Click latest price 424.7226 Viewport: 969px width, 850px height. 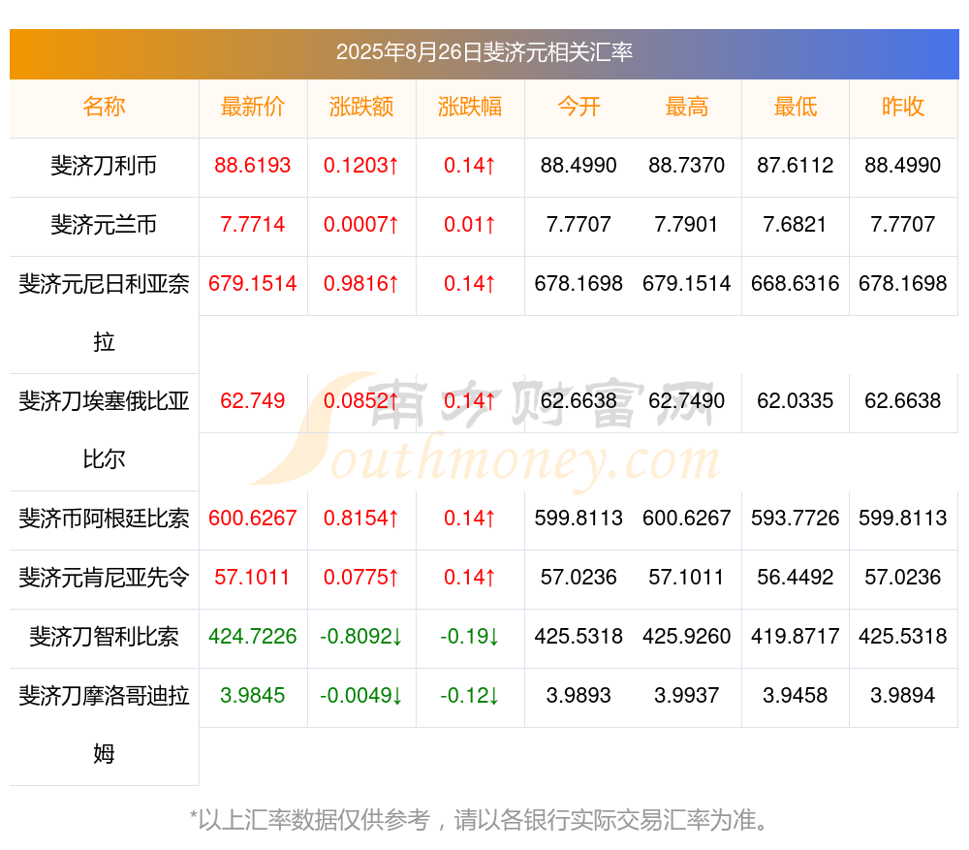(253, 637)
